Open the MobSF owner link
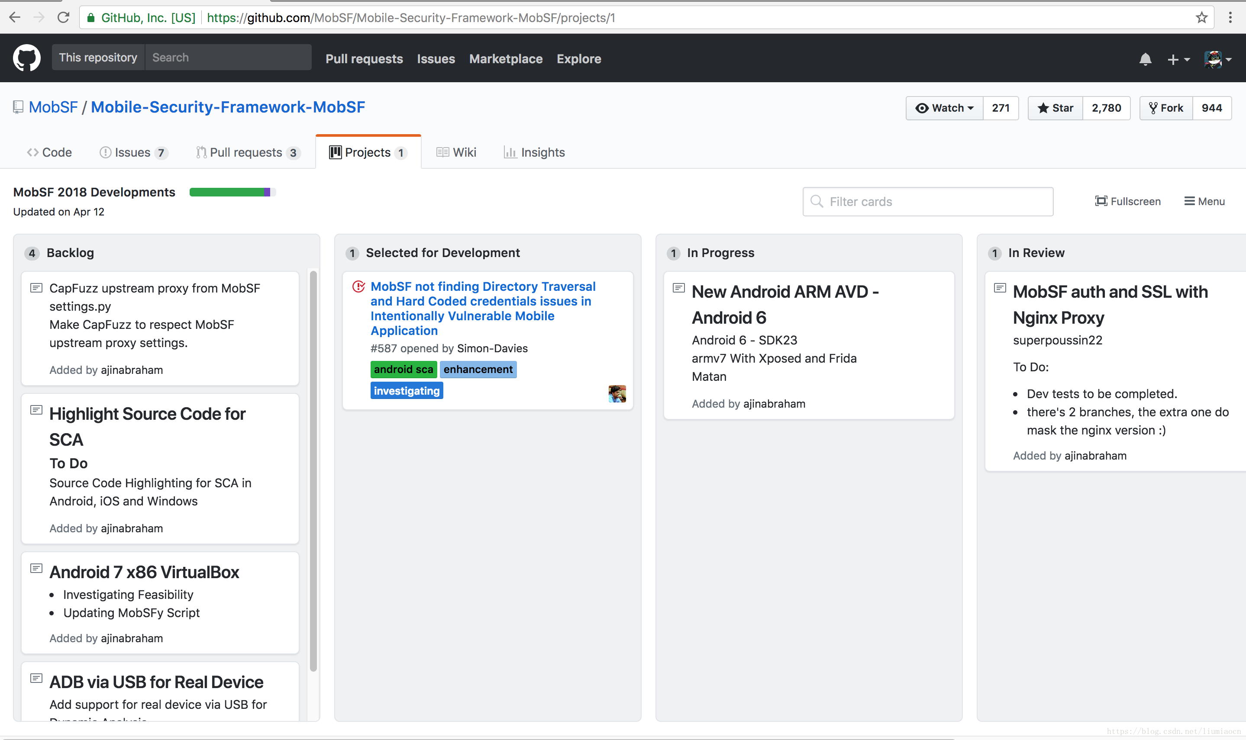The height and width of the screenshot is (740, 1246). click(53, 107)
